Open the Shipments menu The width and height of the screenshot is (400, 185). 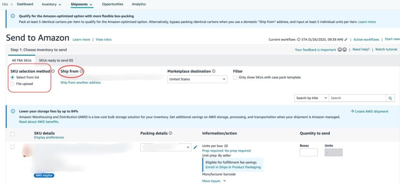click(82, 4)
